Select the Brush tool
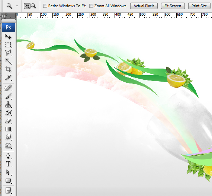 click(8, 96)
